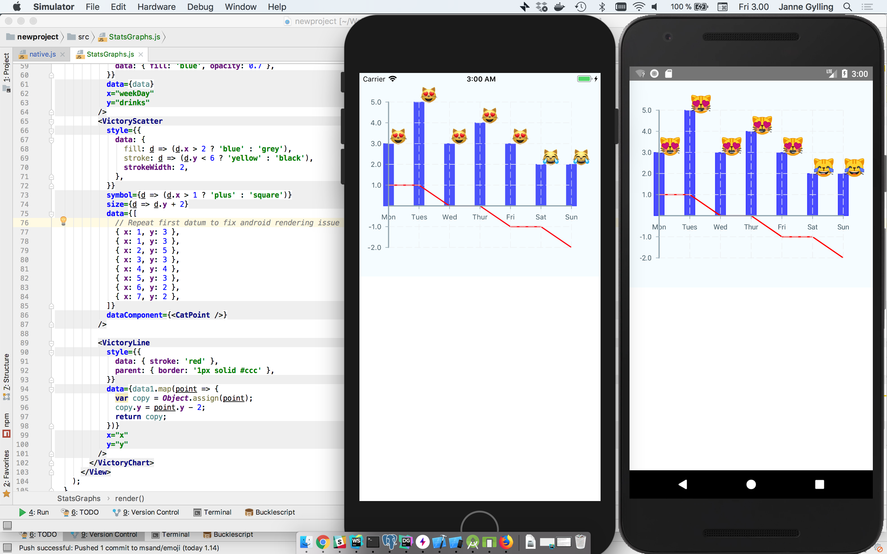Viewport: 887px width, 554px height.
Task: Open the Bucklescript tool window
Action: 270,512
